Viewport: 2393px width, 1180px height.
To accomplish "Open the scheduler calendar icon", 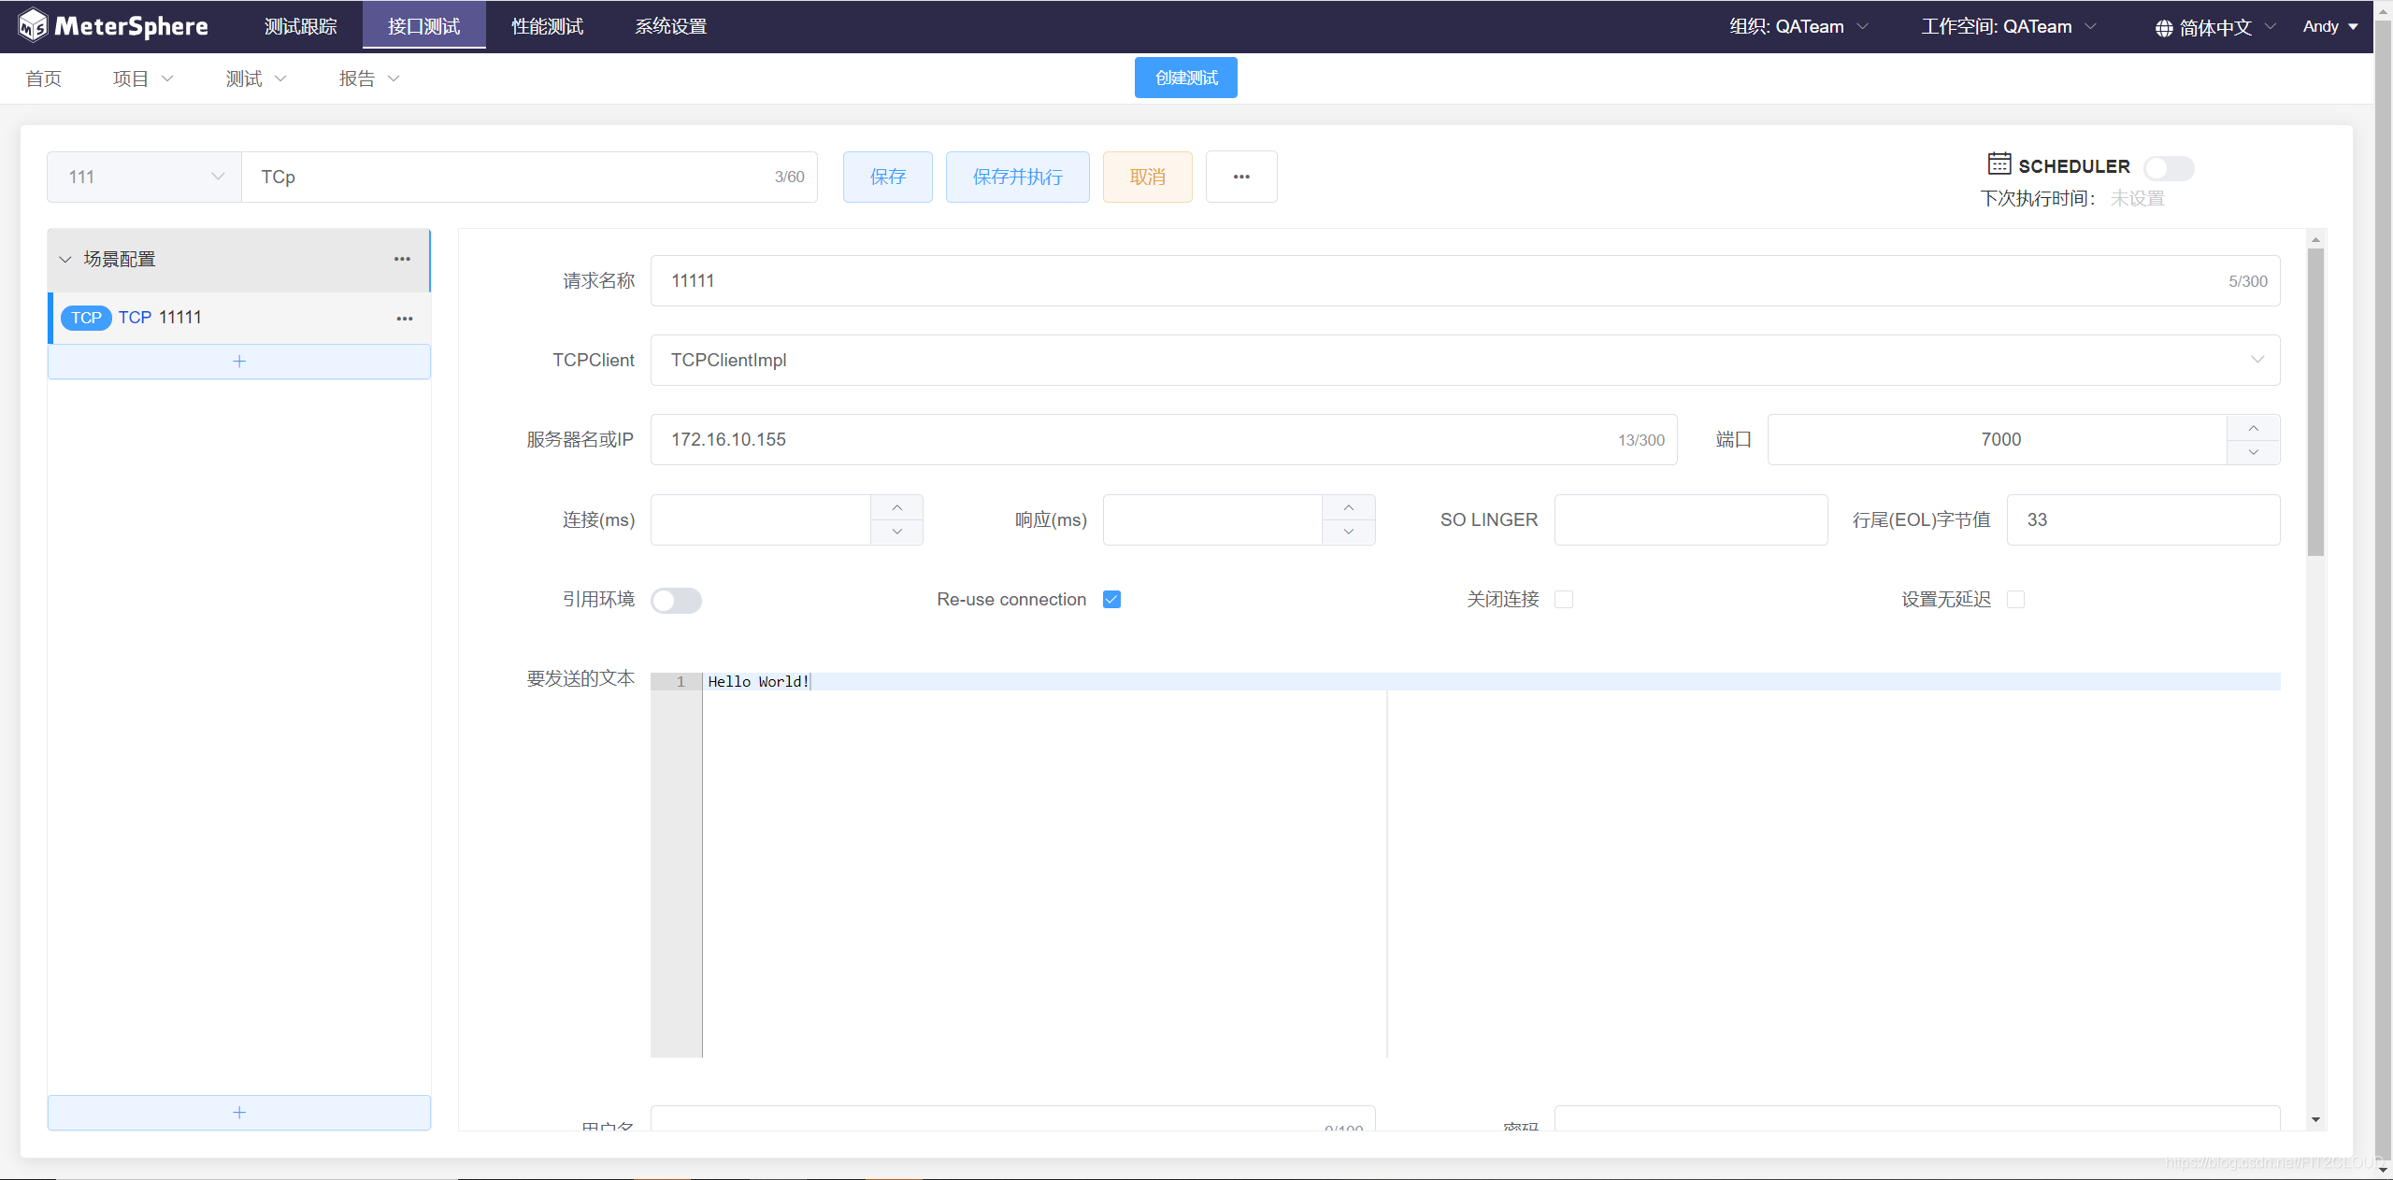I will click(1999, 164).
